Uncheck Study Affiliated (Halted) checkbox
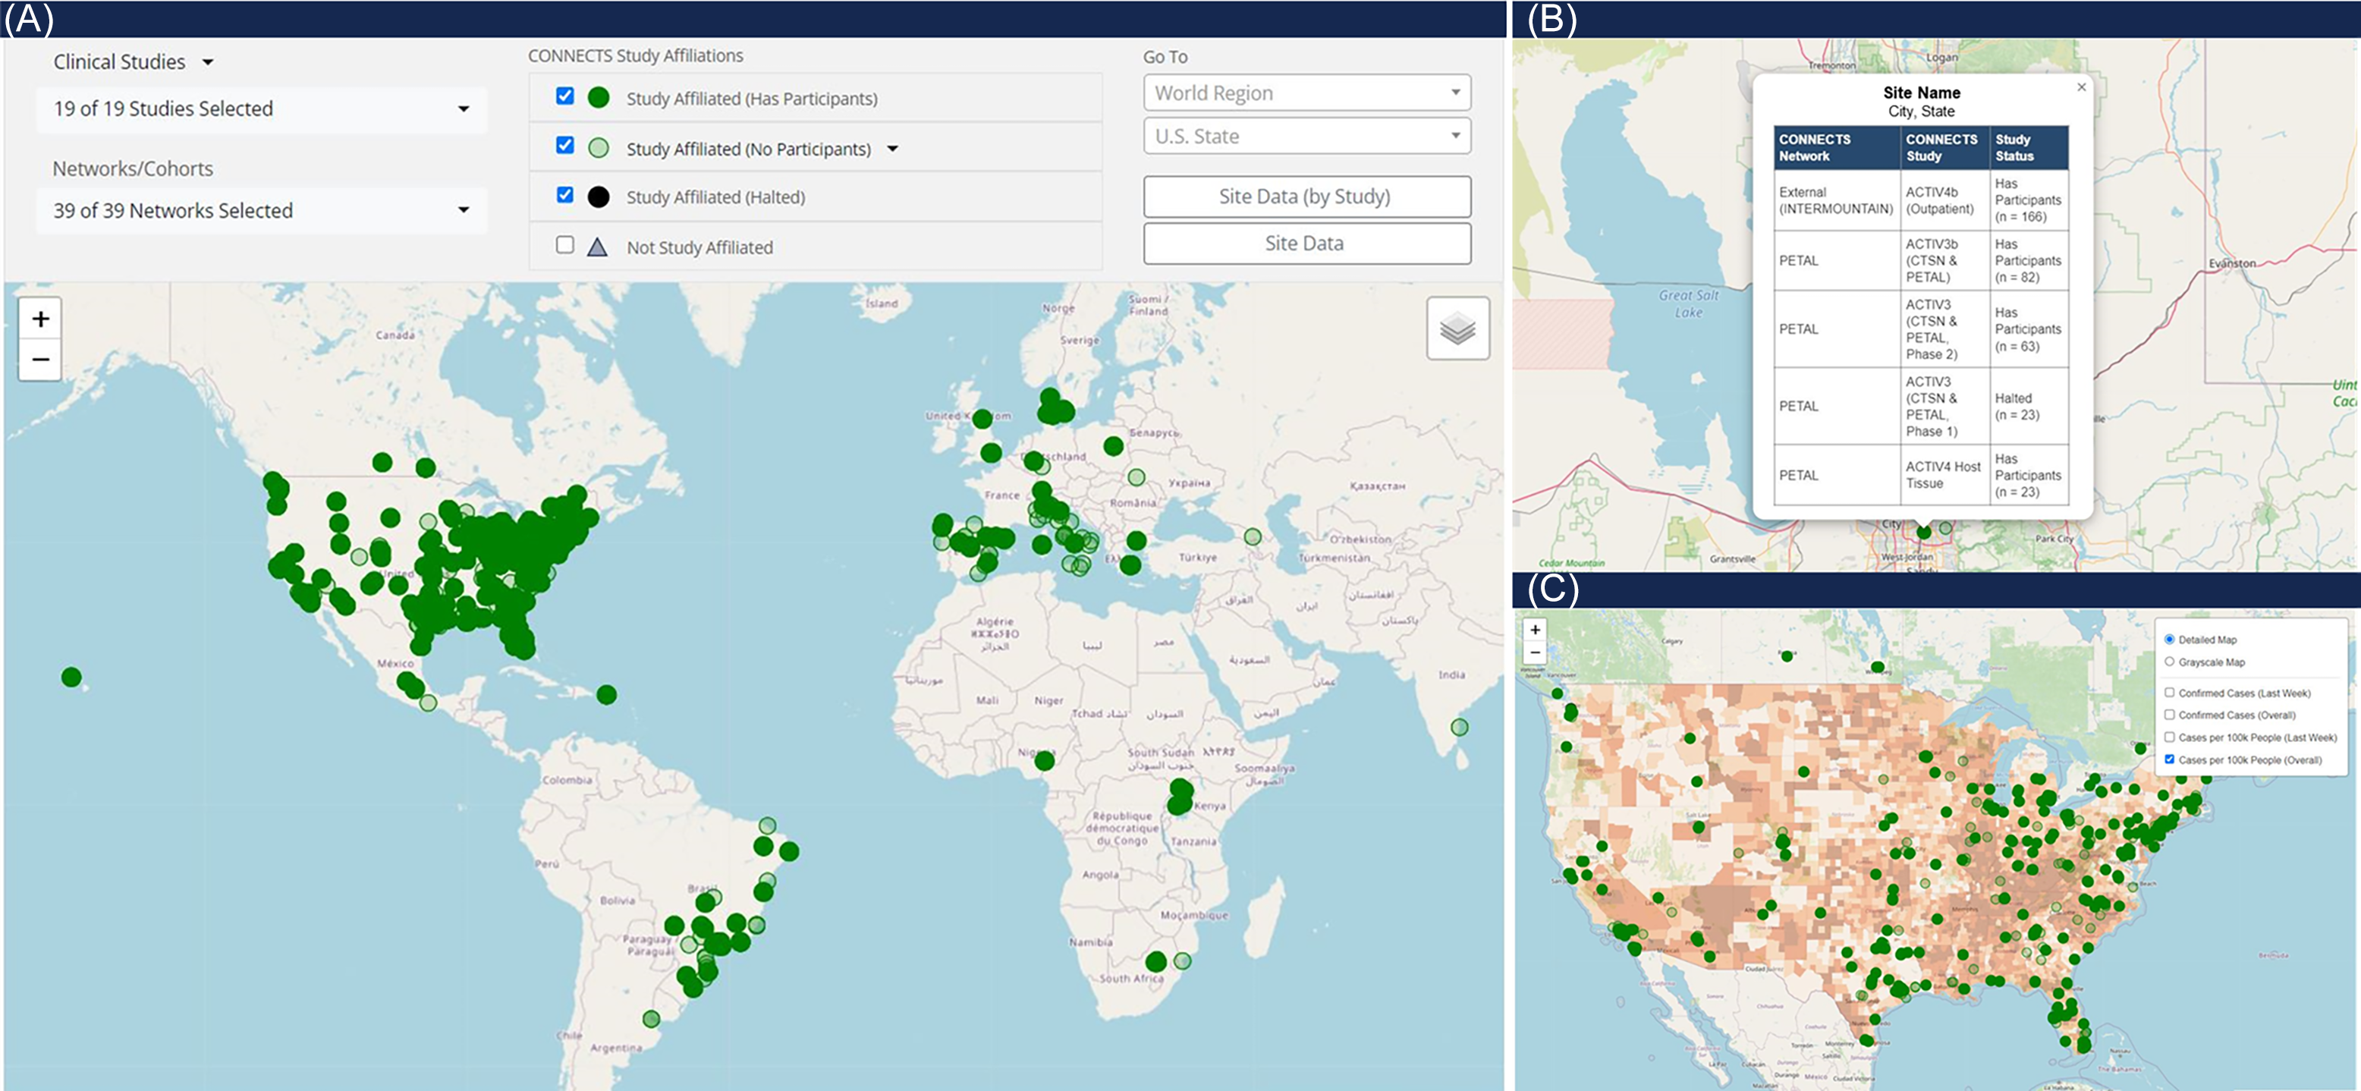Screen dimensions: 2361x1091 click(x=564, y=195)
